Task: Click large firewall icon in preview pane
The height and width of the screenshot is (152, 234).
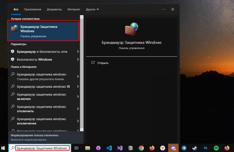Action: click(x=132, y=29)
